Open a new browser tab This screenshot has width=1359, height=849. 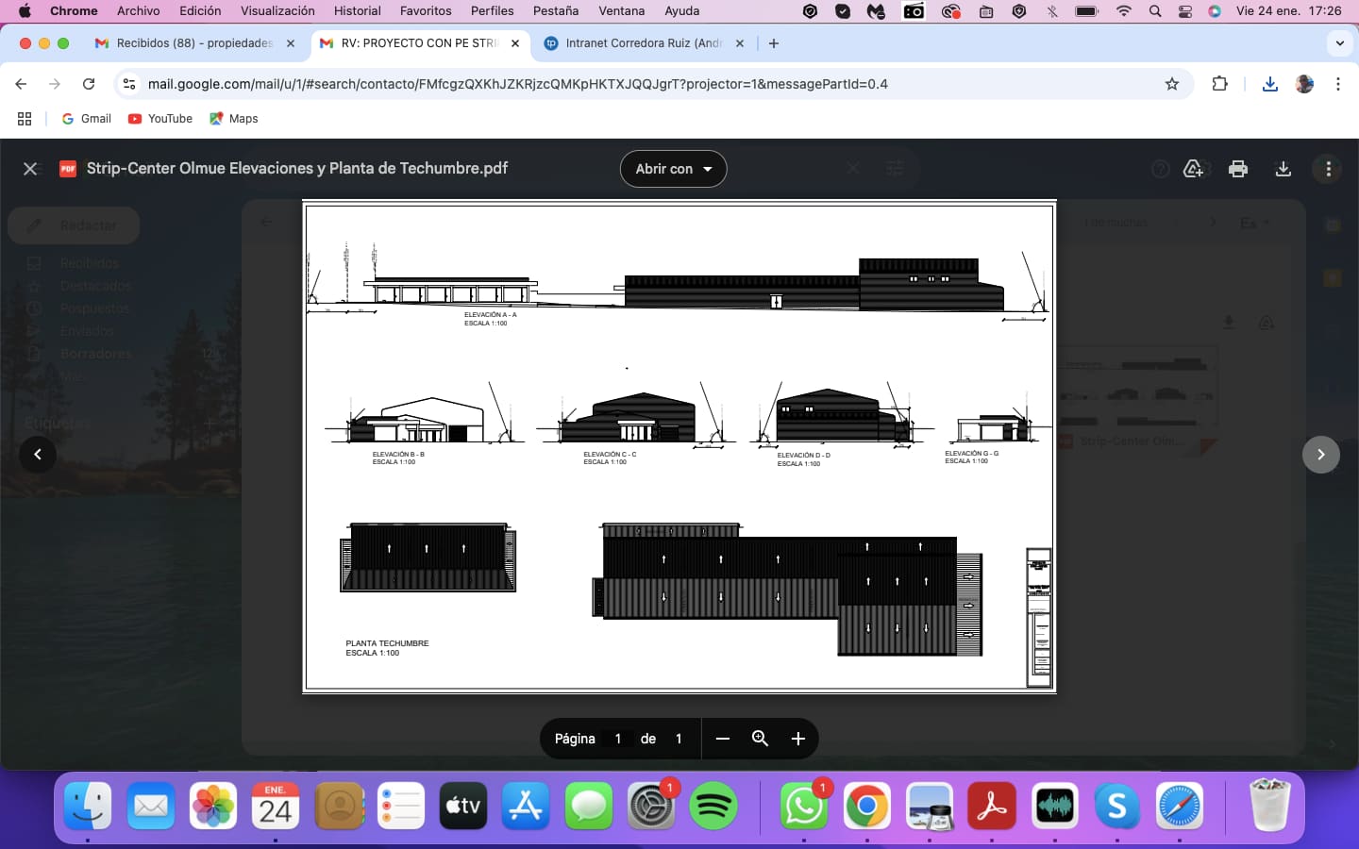tap(774, 43)
